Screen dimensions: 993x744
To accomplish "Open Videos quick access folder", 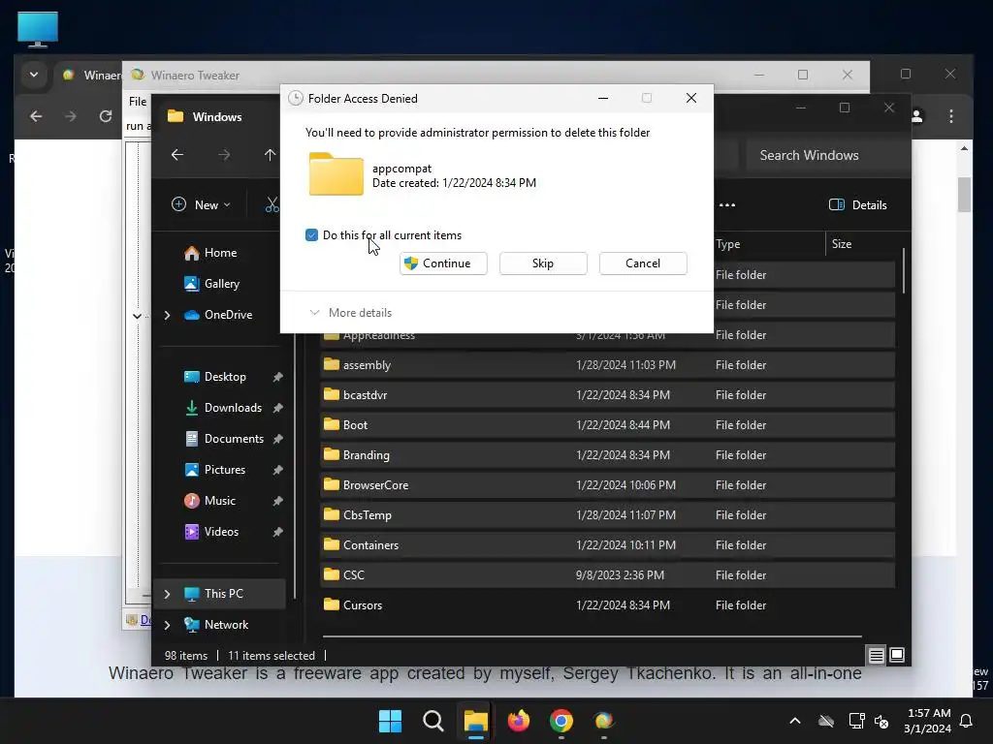I will coord(220,532).
